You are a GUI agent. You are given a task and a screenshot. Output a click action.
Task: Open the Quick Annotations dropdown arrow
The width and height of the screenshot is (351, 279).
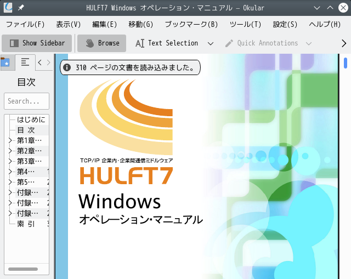pos(309,43)
